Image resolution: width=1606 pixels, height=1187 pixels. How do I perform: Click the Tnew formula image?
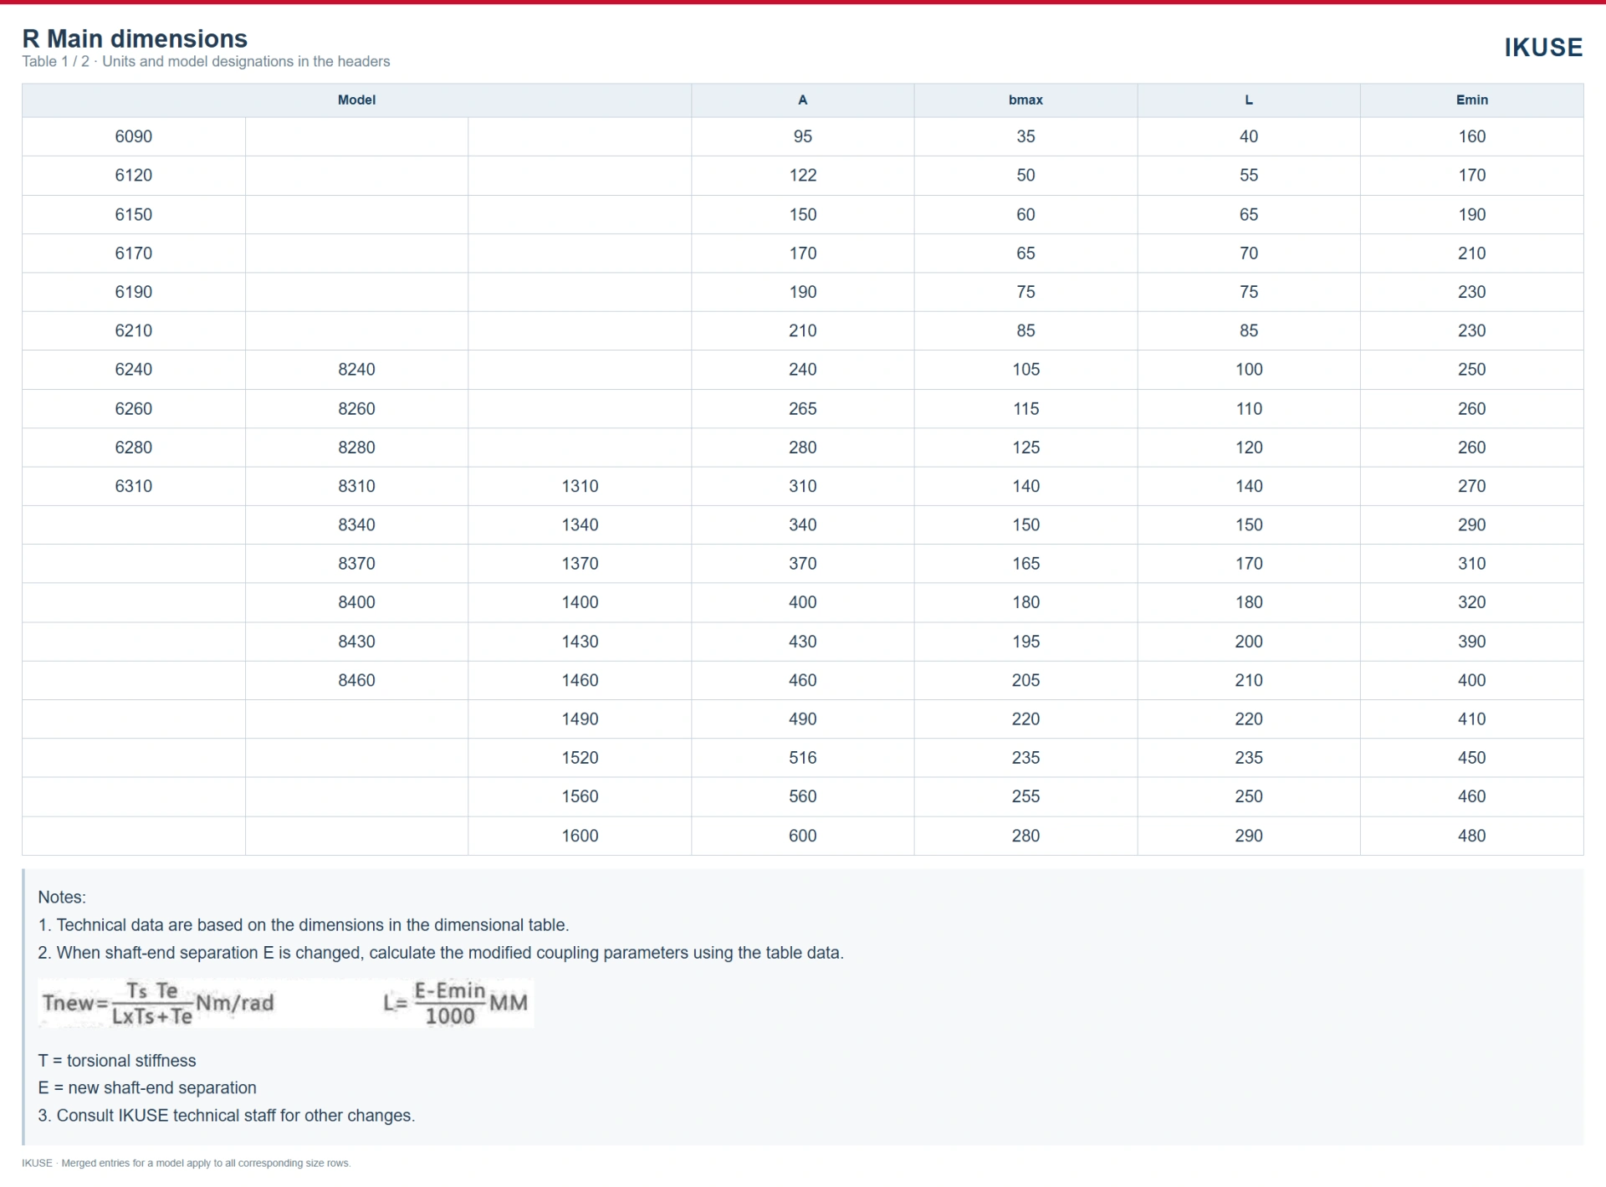(159, 1003)
